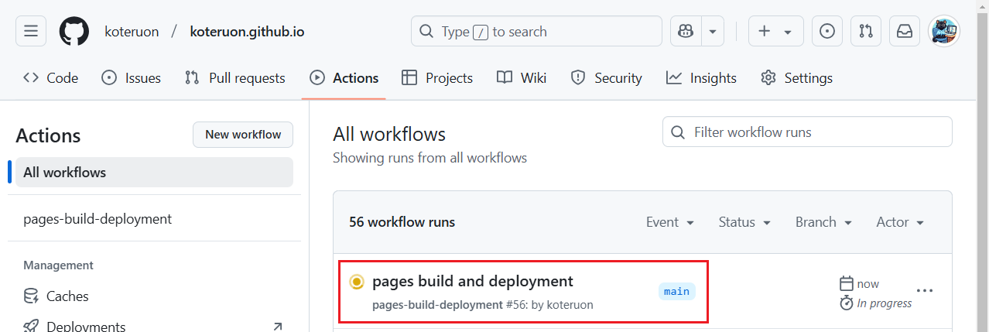The height and width of the screenshot is (332, 989).
Task: Click the stopwatch icon beside In progress
Action: pos(847,303)
